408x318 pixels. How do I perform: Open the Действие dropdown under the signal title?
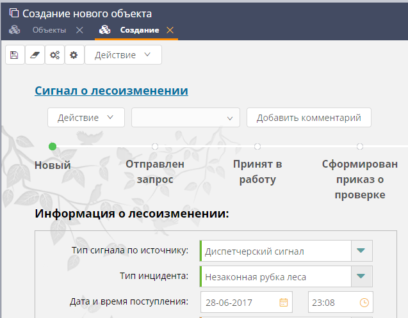pos(86,118)
